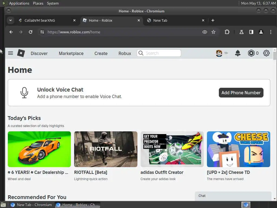Focus the Roblox search field
Viewport: 277px width, 208px height.
159,53
